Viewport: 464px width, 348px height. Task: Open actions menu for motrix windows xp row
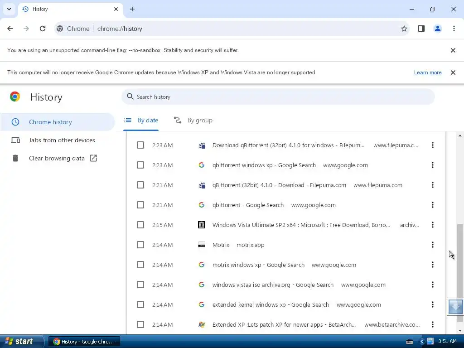pos(433,265)
